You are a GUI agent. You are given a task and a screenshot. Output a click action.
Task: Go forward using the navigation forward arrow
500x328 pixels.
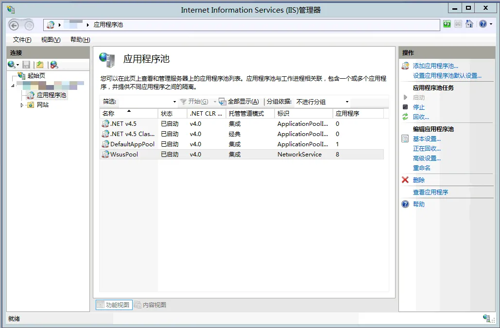tap(29, 25)
